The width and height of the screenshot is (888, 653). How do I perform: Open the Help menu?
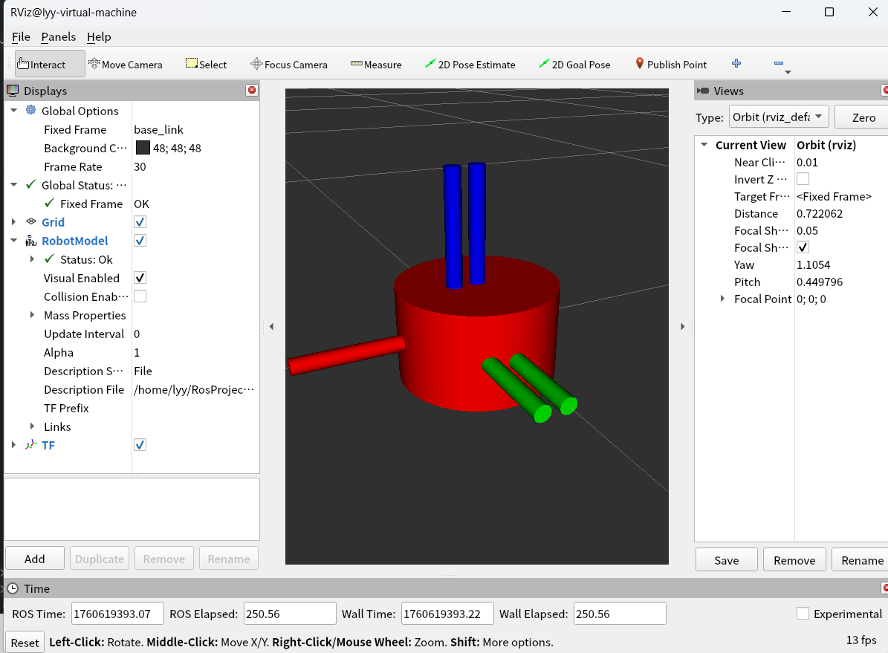(x=99, y=37)
